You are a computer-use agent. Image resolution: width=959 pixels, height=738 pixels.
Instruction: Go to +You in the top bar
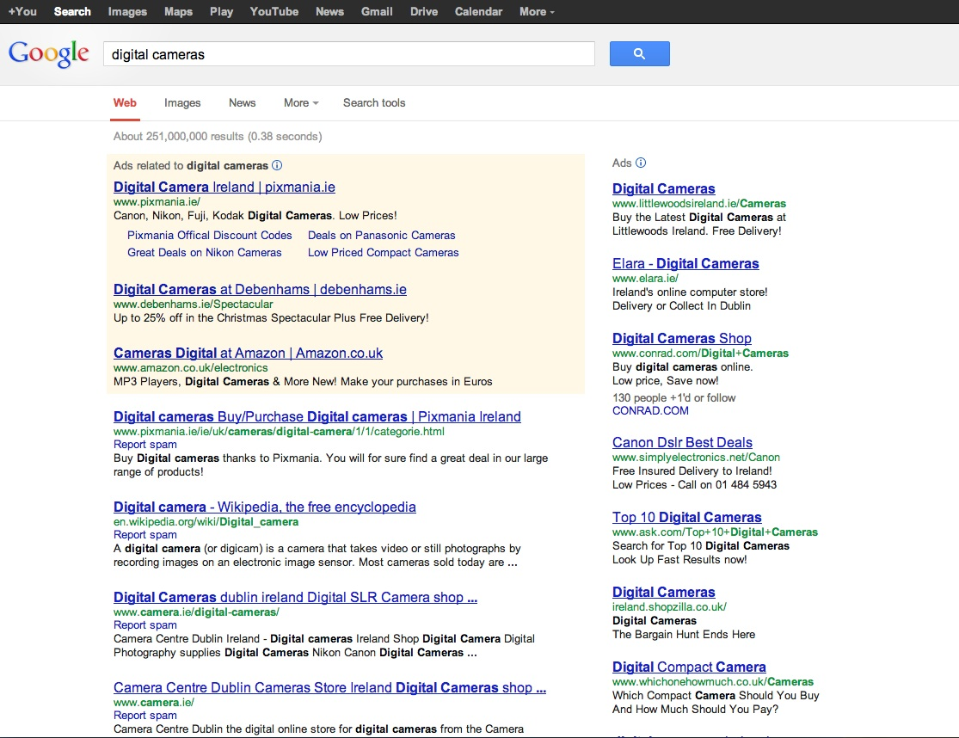[x=22, y=11]
